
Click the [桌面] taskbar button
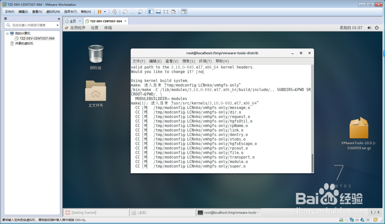pyautogui.click(x=162, y=212)
